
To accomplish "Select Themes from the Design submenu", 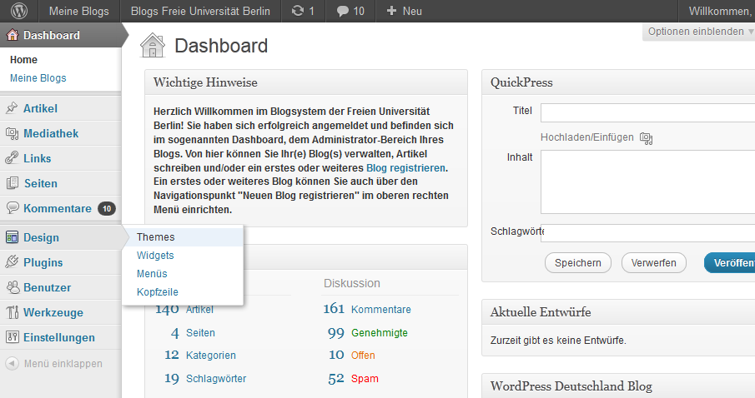I will coord(156,237).
